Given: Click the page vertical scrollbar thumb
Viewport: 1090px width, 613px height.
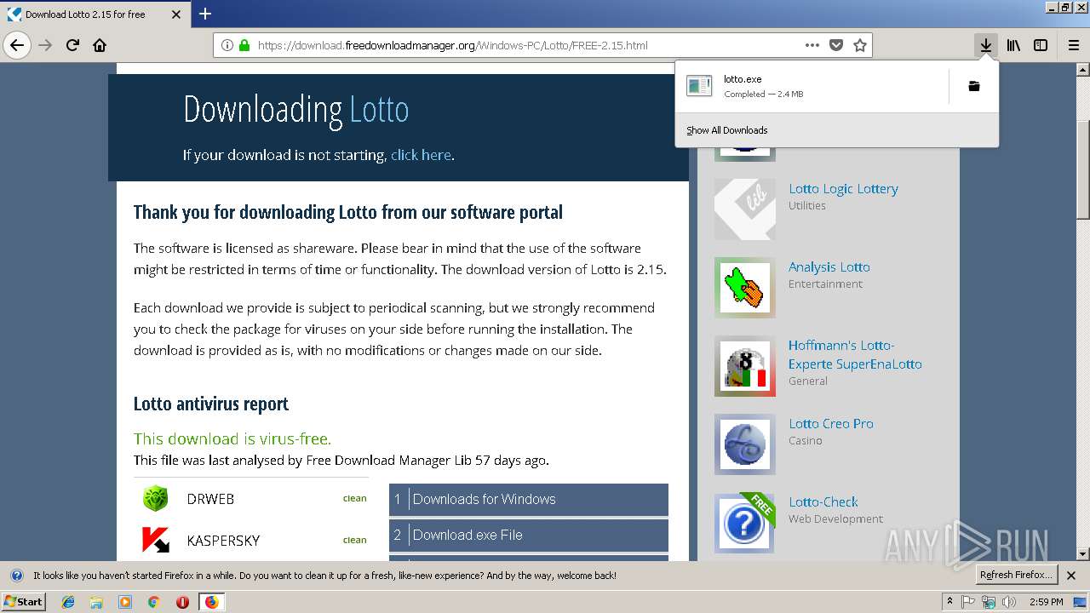Looking at the screenshot, I should [x=1082, y=169].
